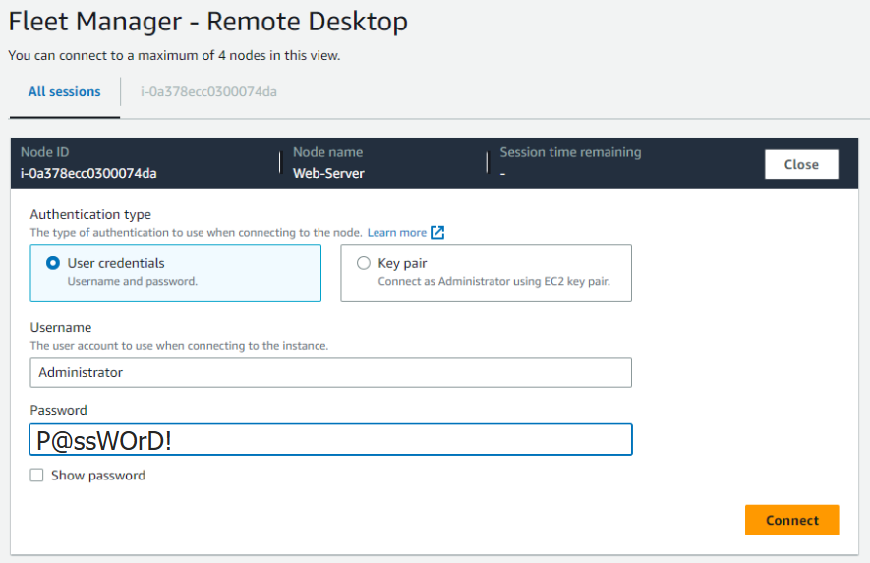The height and width of the screenshot is (563, 870).
Task: Click the Node ID value in the session header
Action: [88, 174]
